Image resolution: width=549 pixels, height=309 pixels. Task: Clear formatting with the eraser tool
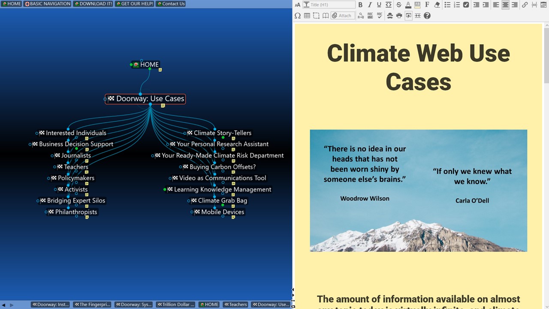pos(437,5)
